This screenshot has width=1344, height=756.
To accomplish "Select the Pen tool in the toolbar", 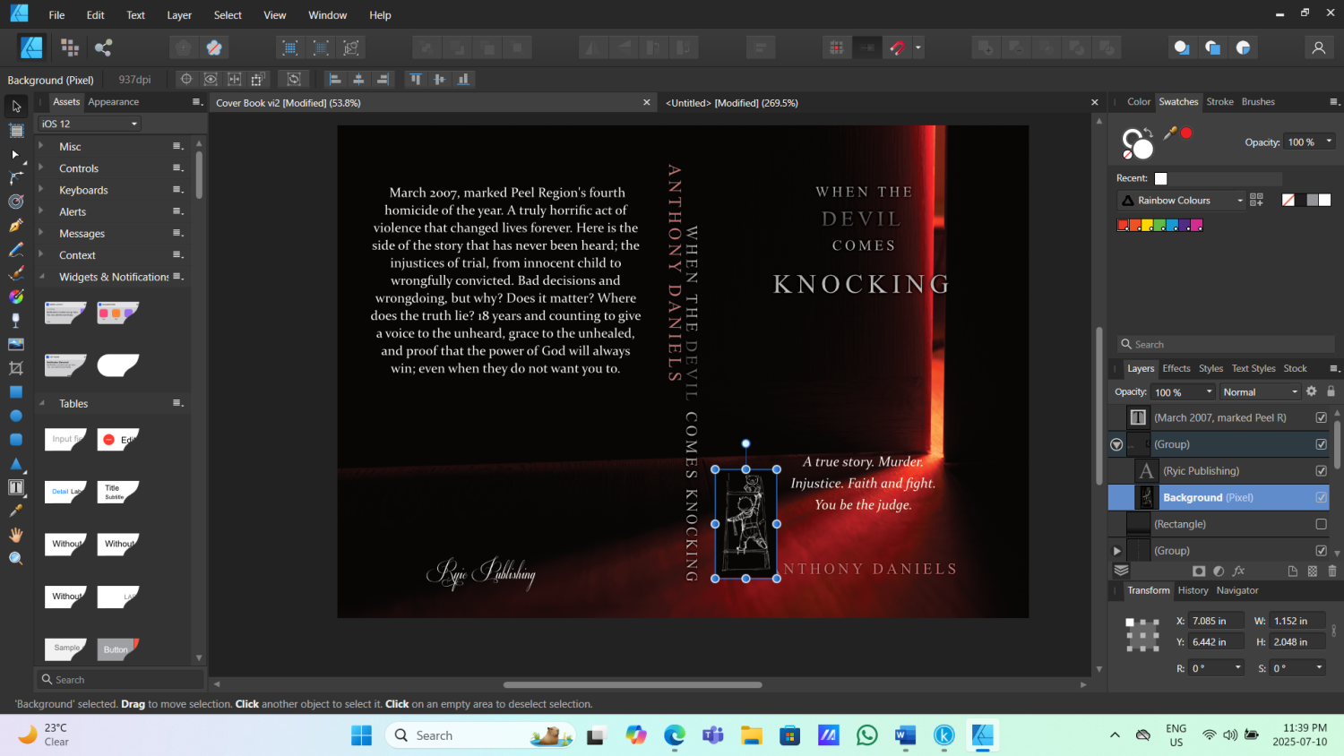I will (x=16, y=226).
